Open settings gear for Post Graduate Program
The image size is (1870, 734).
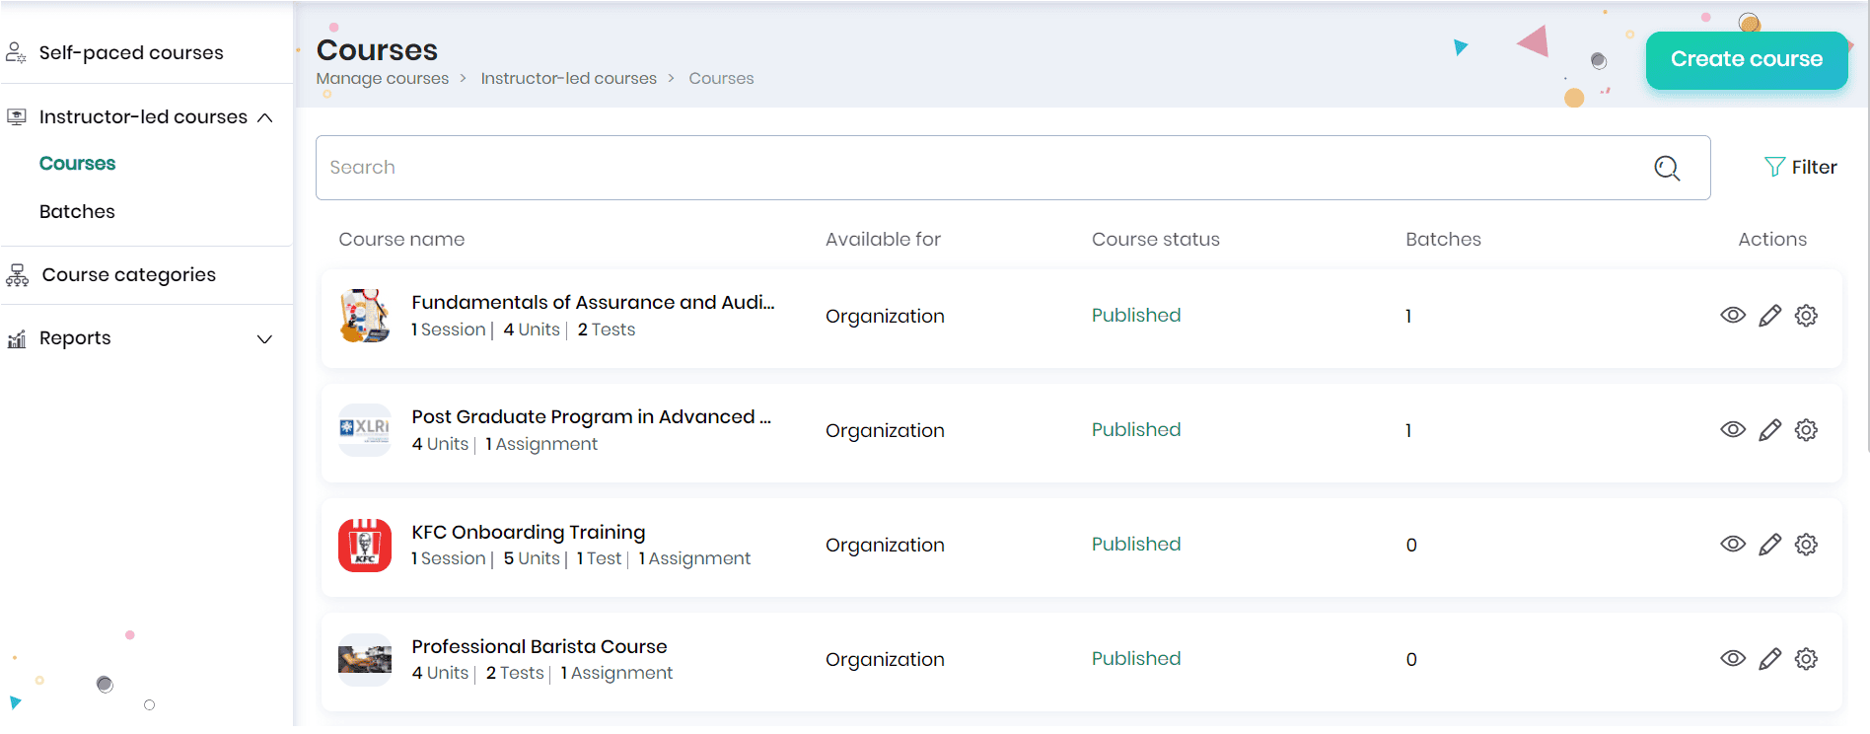pos(1806,430)
